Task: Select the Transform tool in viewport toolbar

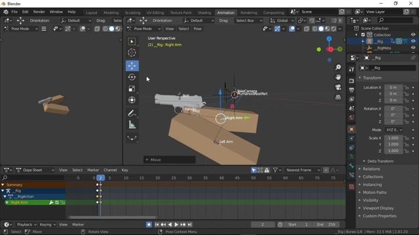Action: tap(132, 100)
